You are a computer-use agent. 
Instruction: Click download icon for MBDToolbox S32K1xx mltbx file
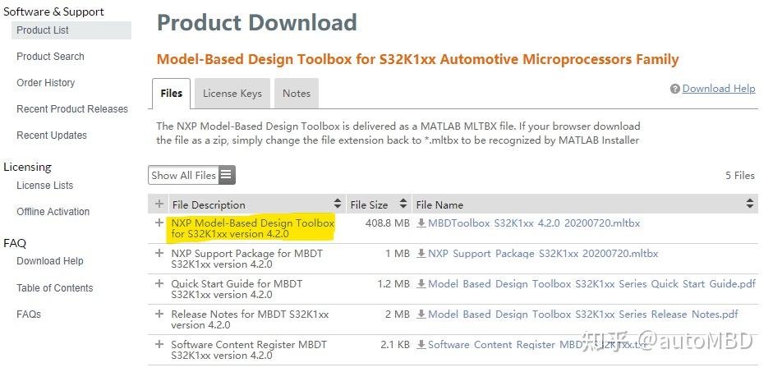[421, 223]
